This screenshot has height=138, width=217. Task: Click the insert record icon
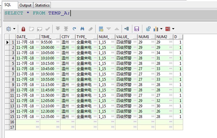point(31,29)
